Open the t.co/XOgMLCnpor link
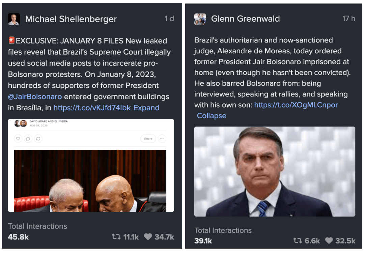The width and height of the screenshot is (365, 253). click(x=296, y=105)
